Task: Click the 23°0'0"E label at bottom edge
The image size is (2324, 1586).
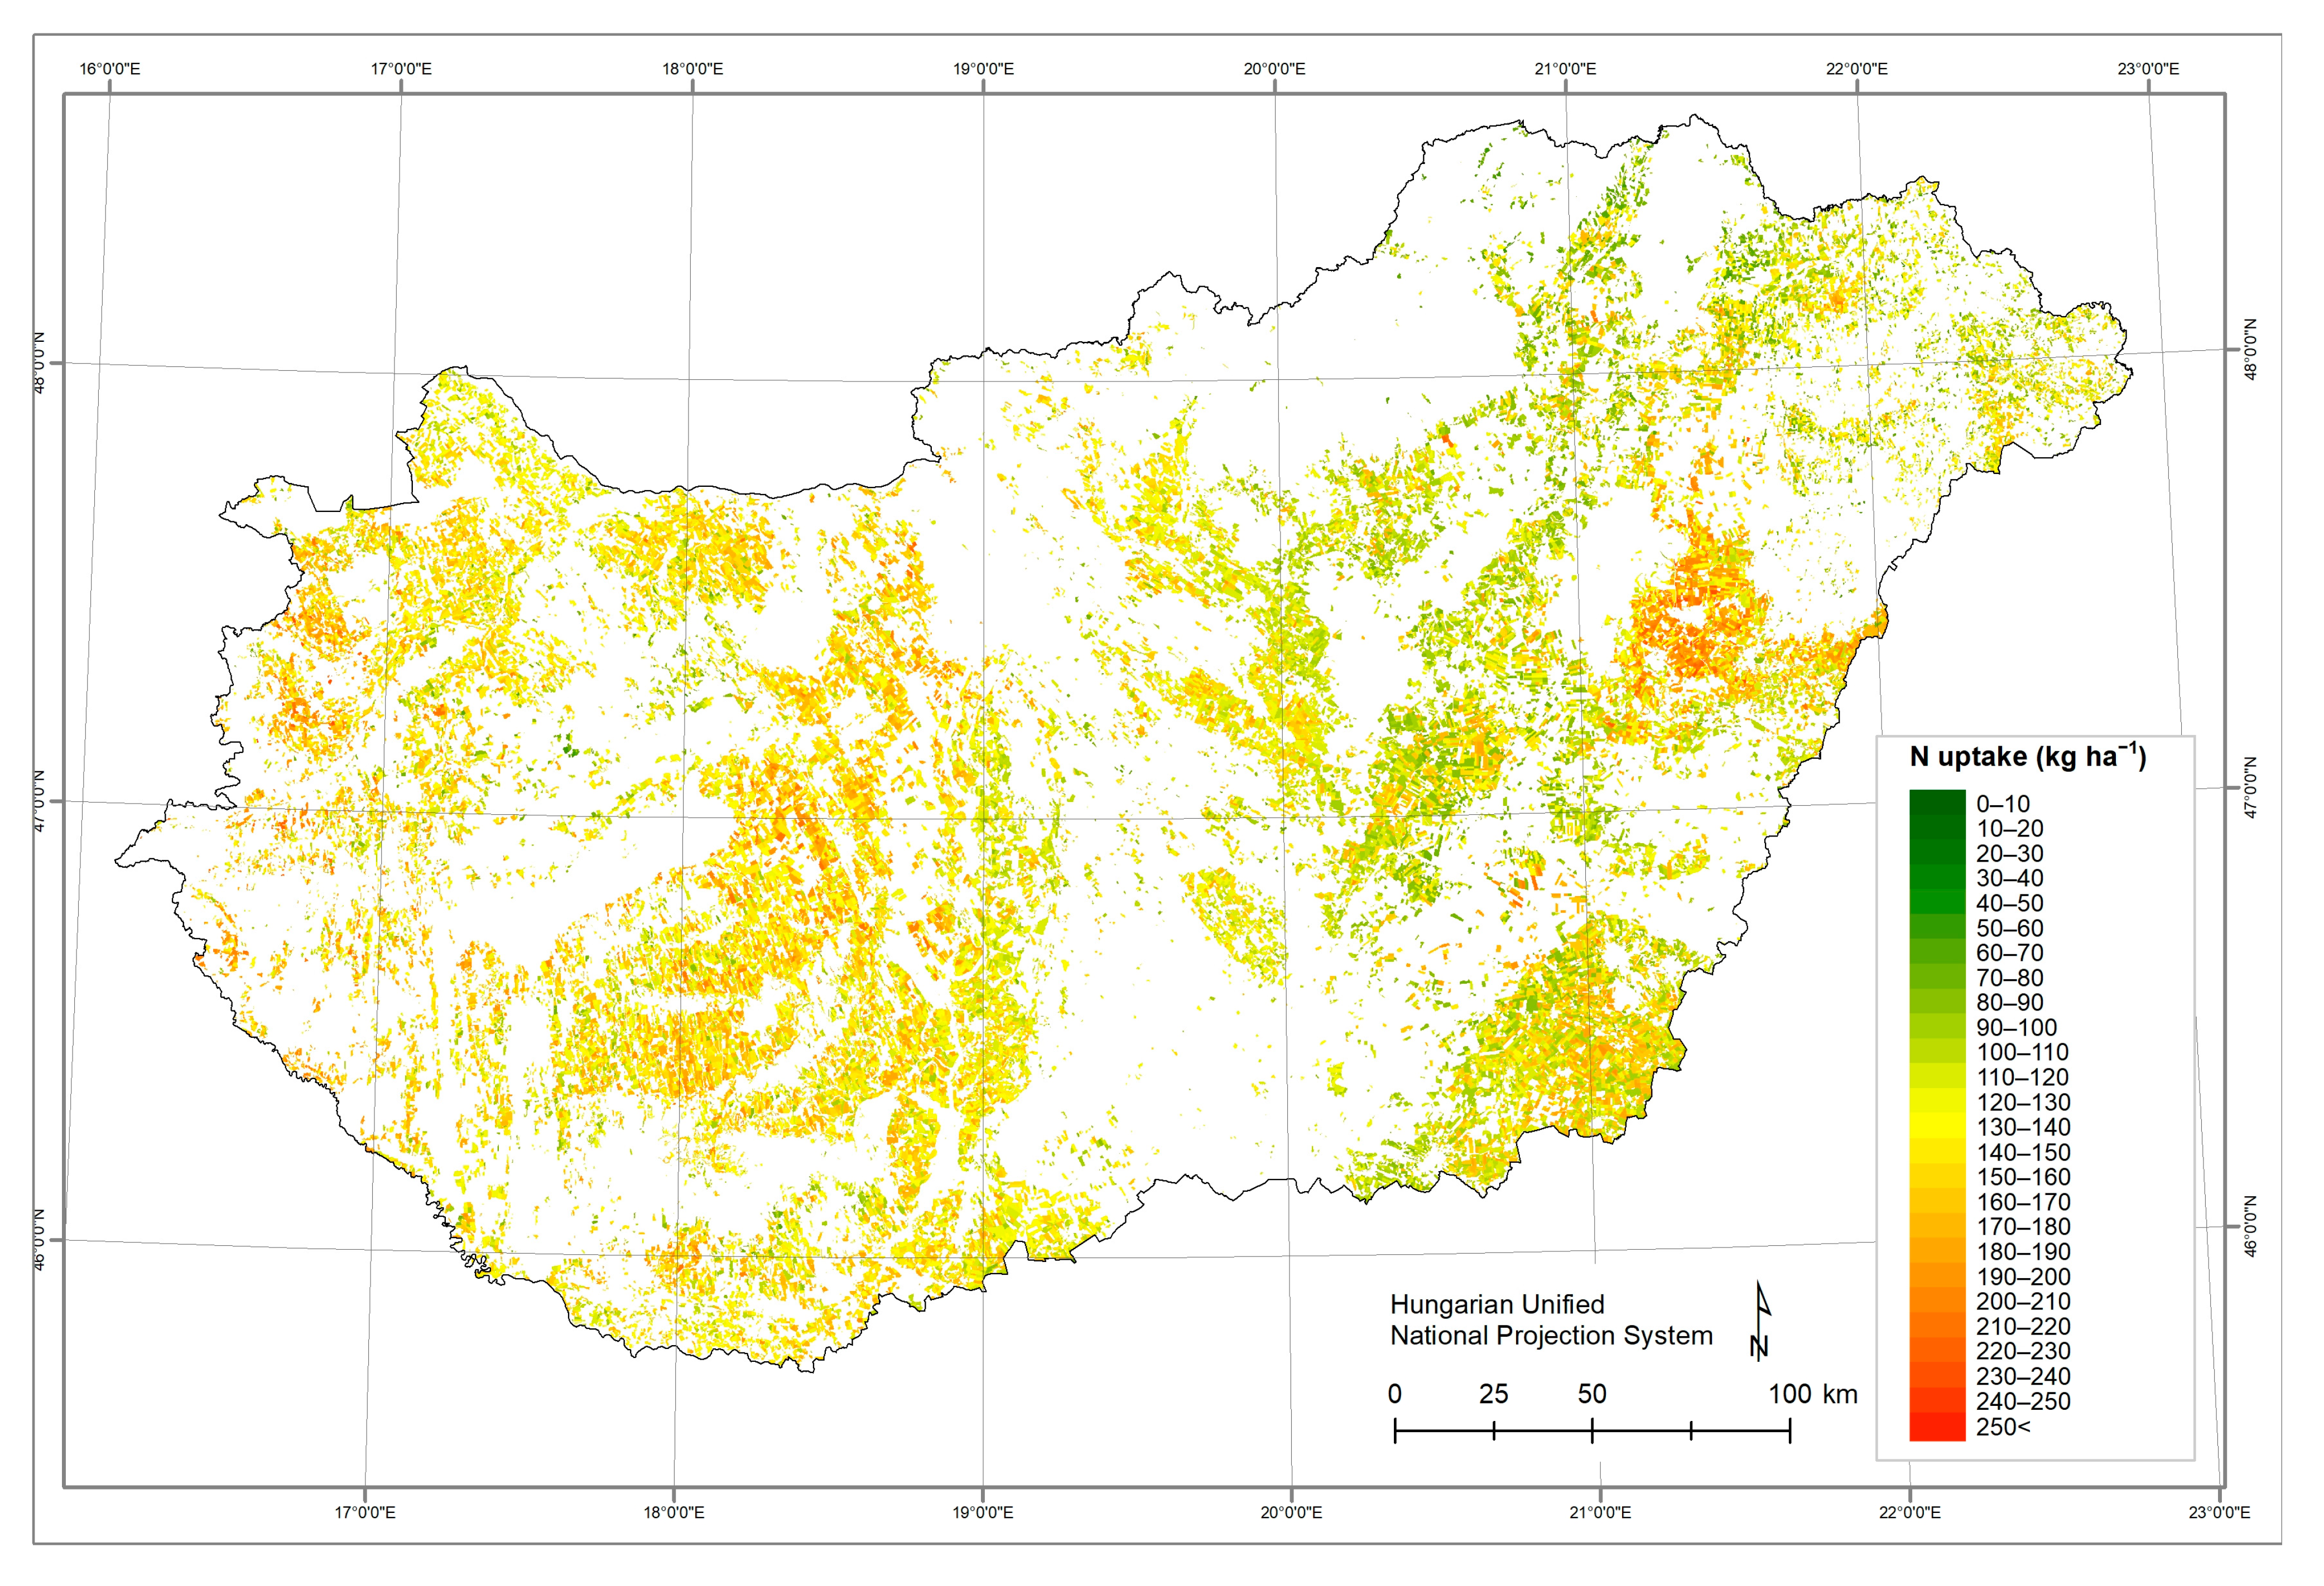Action: 2219,1512
